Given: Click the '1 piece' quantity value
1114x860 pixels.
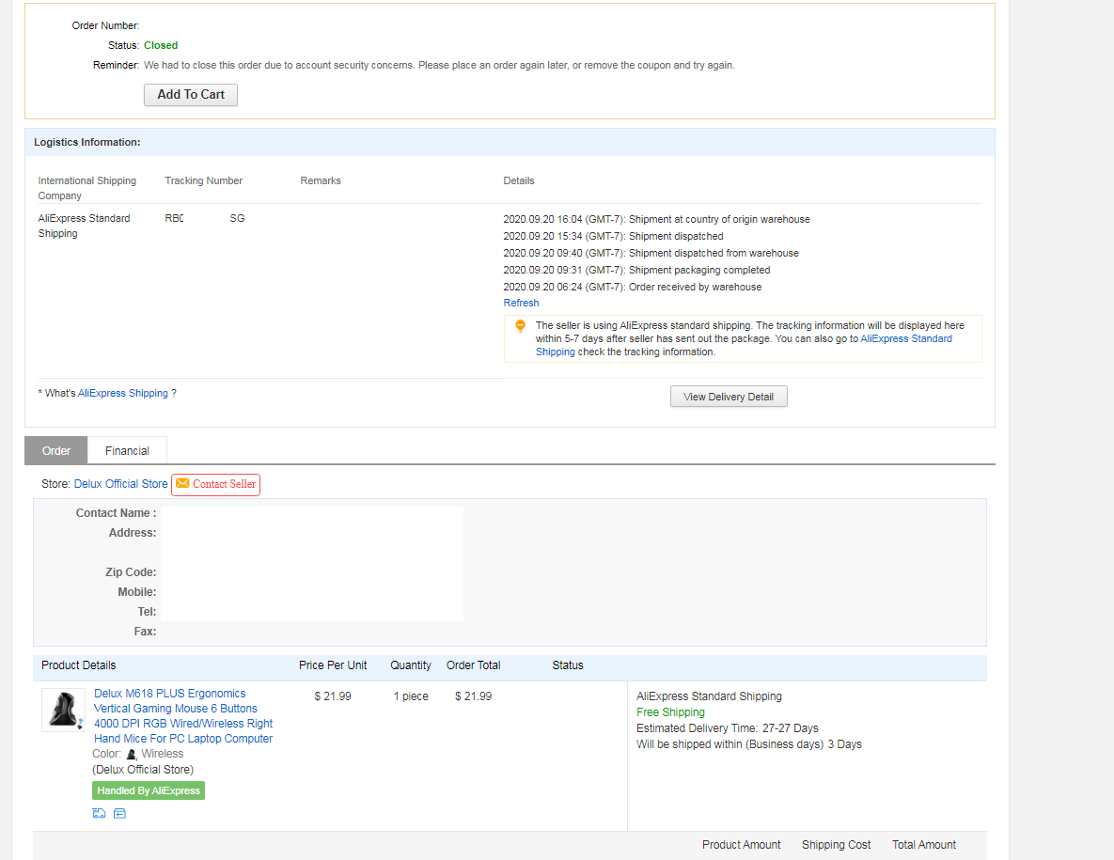Looking at the screenshot, I should [x=411, y=696].
